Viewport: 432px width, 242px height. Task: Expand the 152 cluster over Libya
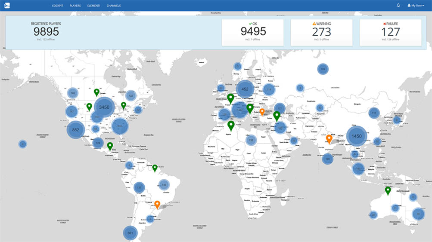(x=251, y=140)
